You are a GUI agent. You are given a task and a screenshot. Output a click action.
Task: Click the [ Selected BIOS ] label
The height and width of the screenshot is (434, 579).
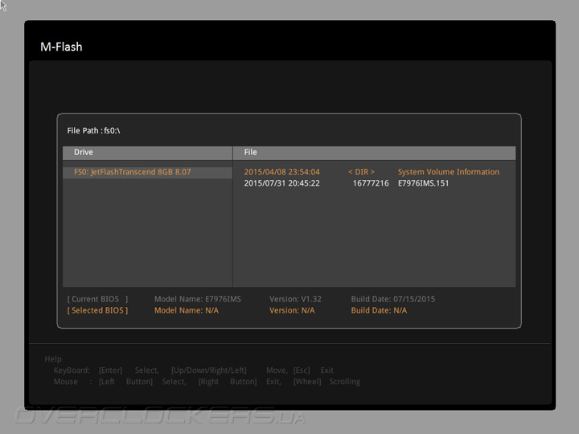pyautogui.click(x=97, y=310)
